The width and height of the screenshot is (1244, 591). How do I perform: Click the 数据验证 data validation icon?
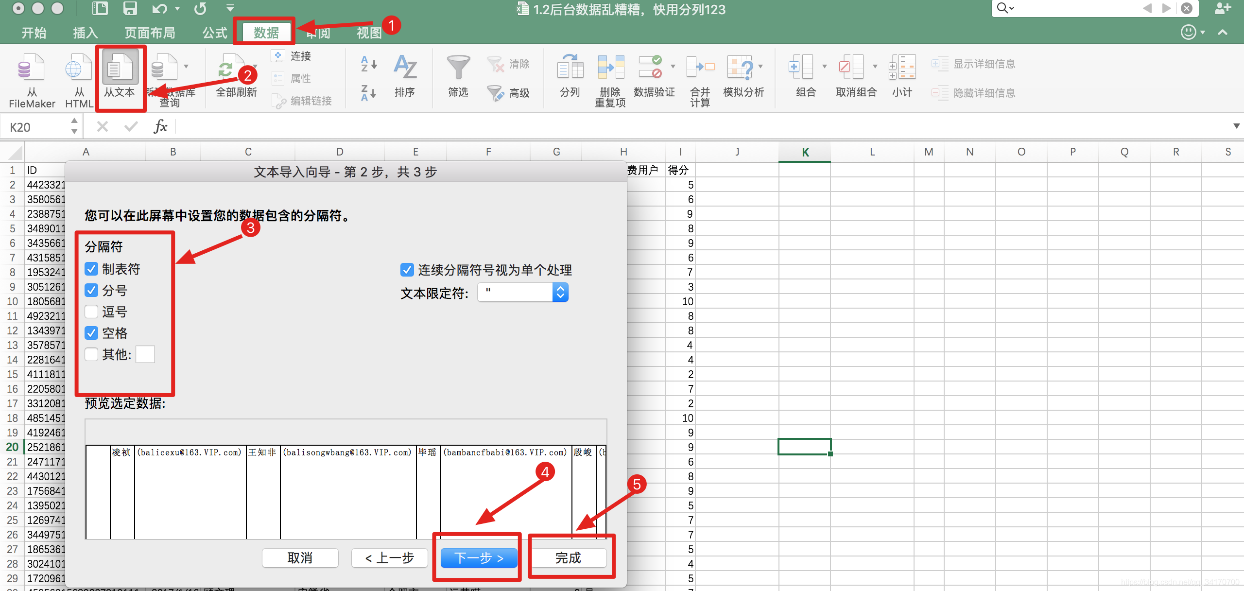coord(650,67)
